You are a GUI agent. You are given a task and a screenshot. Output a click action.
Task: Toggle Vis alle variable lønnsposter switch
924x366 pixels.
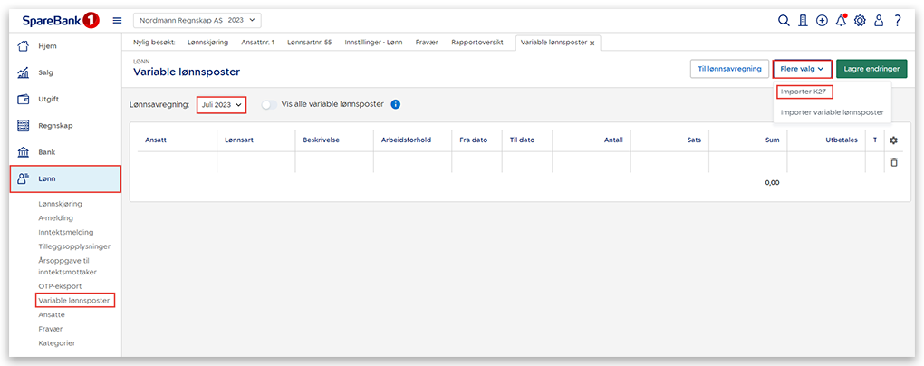[x=269, y=104]
